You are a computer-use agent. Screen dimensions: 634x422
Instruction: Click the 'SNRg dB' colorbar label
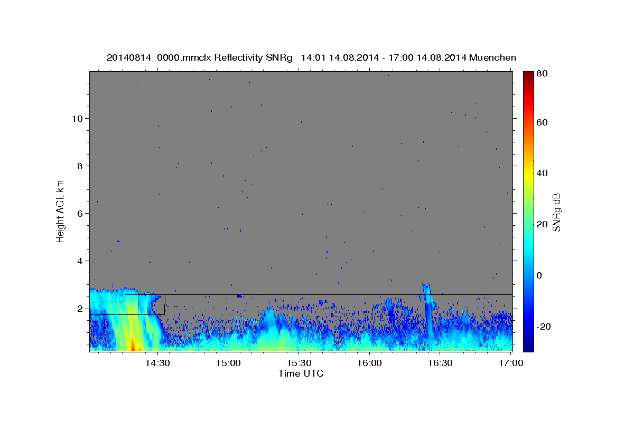(556, 213)
